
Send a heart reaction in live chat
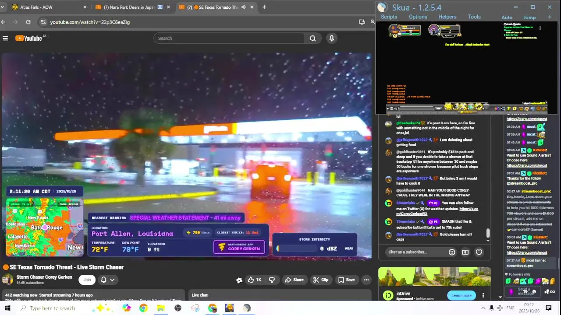(479, 252)
